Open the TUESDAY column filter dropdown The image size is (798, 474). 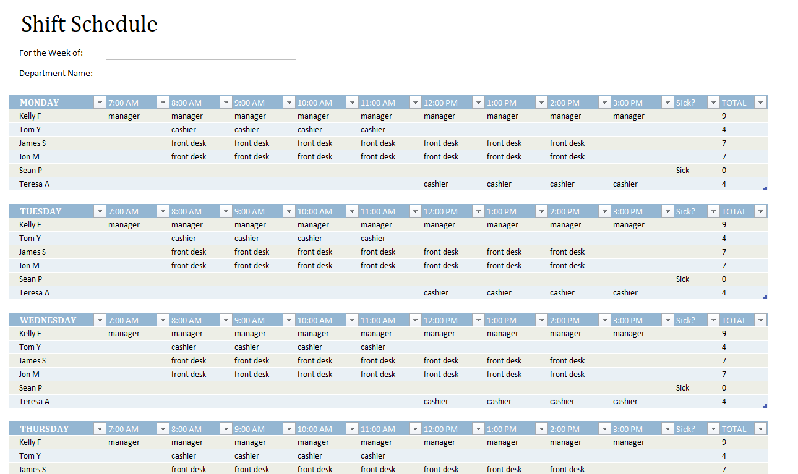click(100, 211)
